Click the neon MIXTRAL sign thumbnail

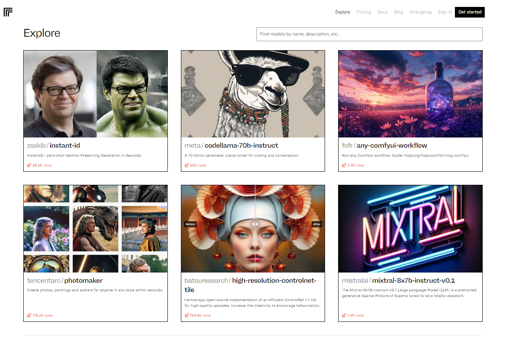(x=410, y=229)
